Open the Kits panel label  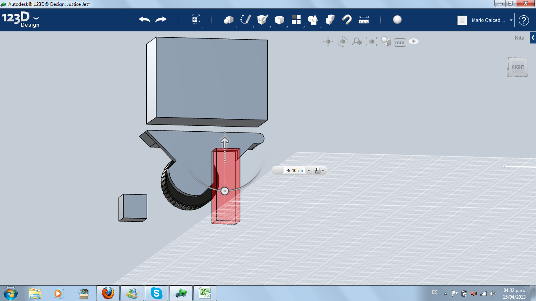519,38
